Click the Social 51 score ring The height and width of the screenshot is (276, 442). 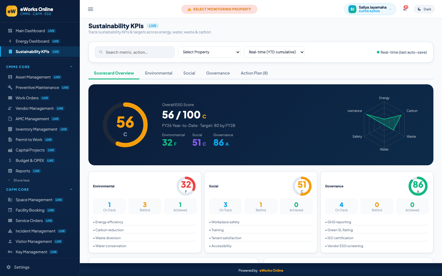click(x=302, y=186)
